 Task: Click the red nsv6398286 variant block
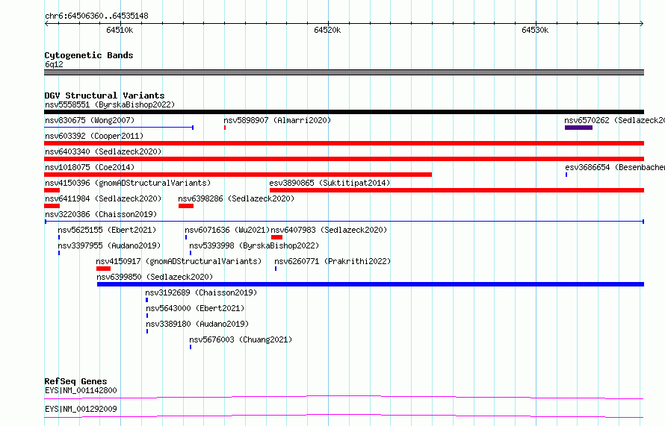(186, 206)
